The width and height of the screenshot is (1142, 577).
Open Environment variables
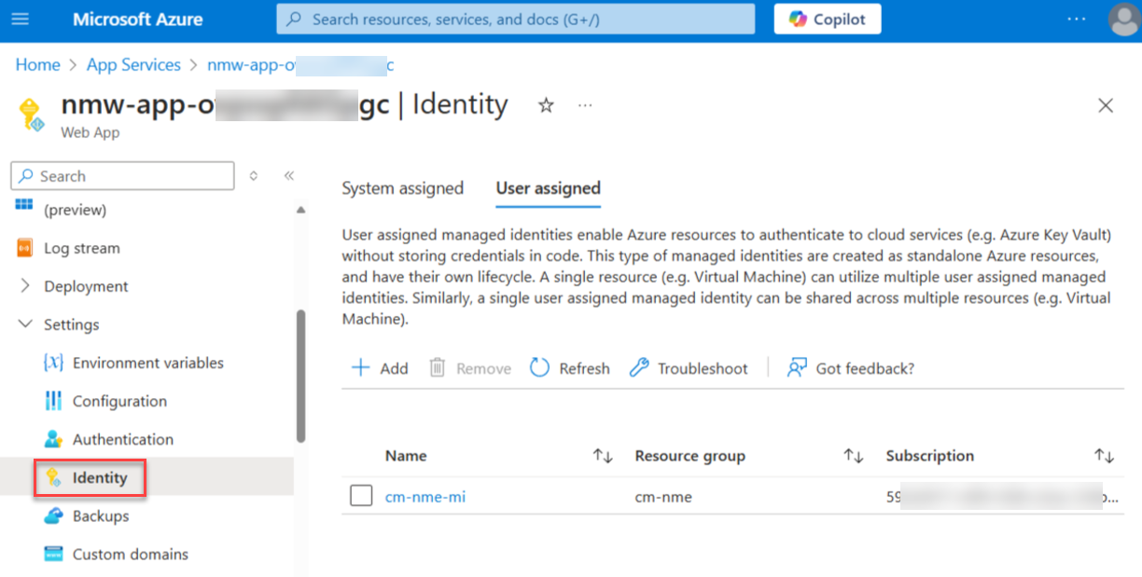click(148, 363)
